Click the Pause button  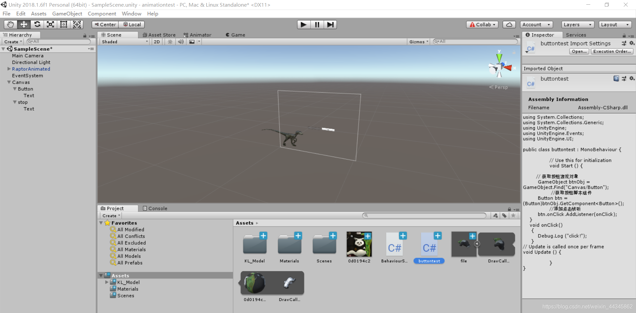[x=317, y=25]
